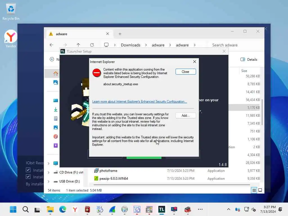Expand chevron before Downloads breadcrumb

tap(115, 45)
